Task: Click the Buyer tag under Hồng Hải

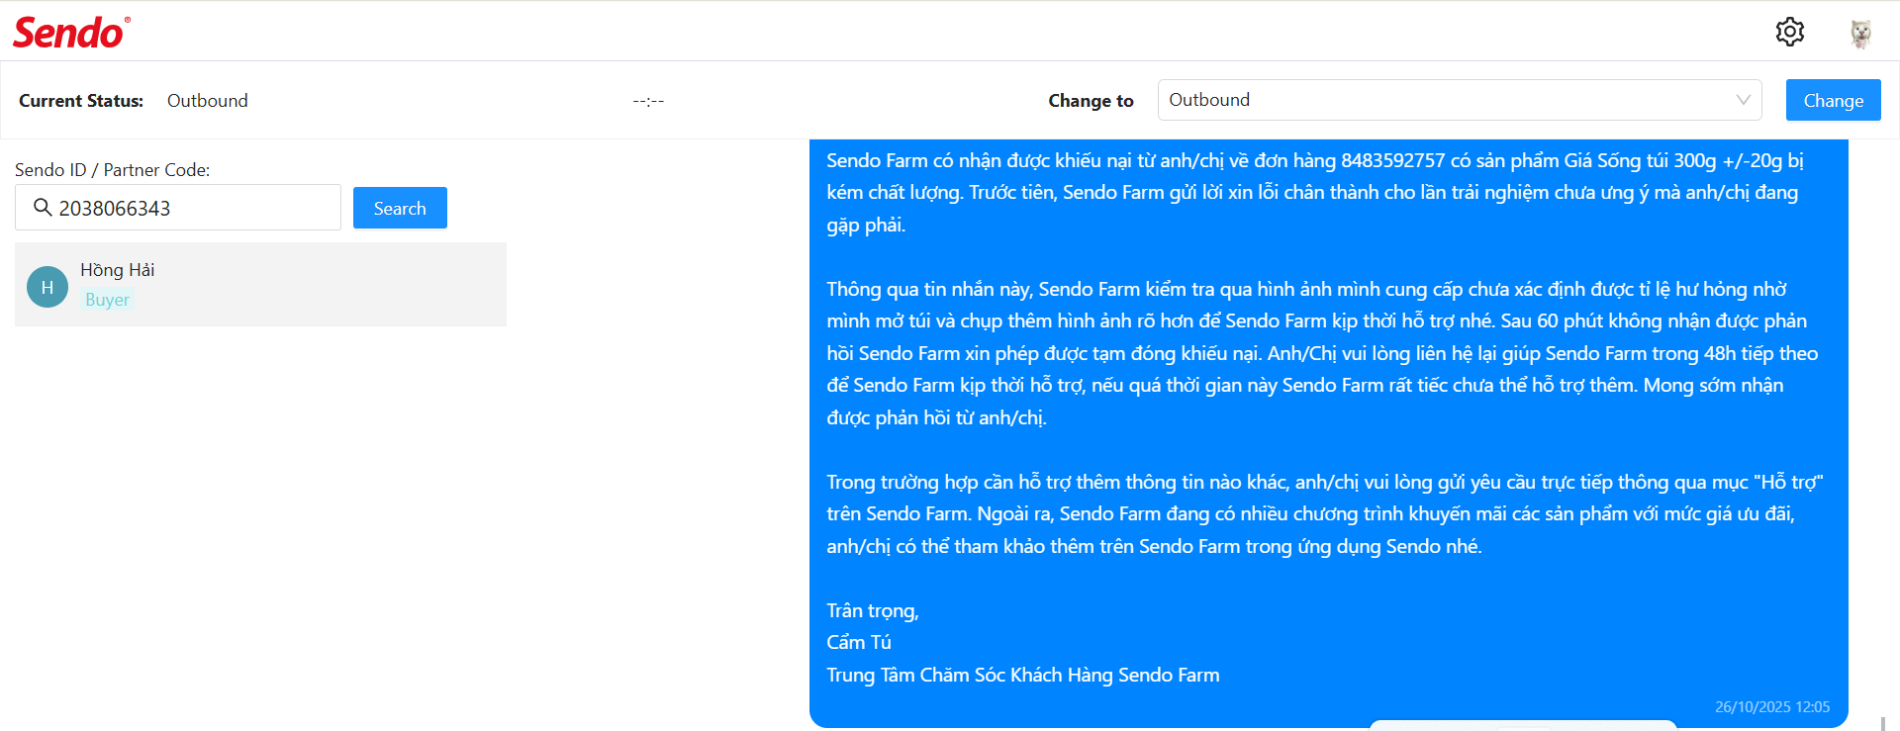Action: point(107,300)
